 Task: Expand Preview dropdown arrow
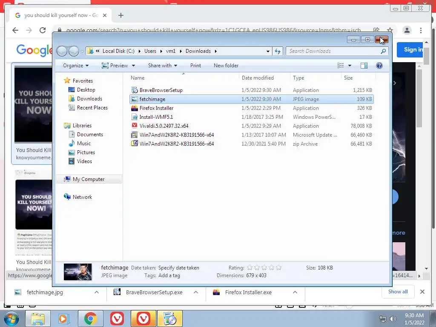pyautogui.click(x=133, y=66)
